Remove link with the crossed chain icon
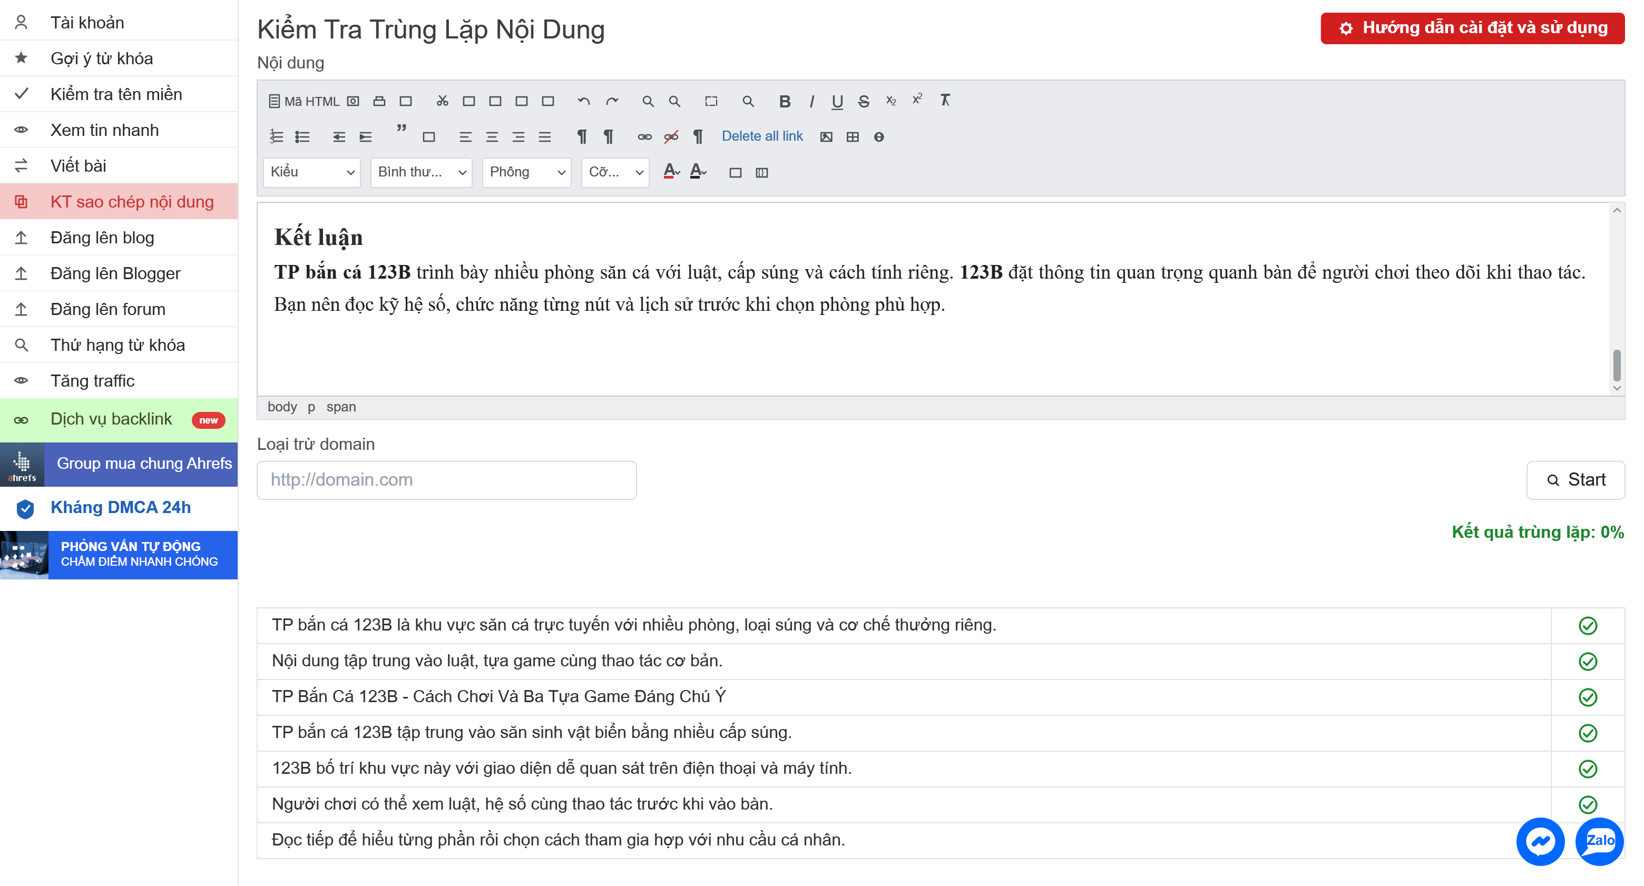Image resolution: width=1644 pixels, height=886 pixels. pyautogui.click(x=671, y=136)
